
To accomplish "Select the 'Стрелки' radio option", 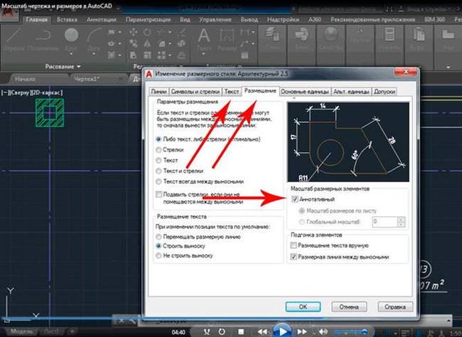I will (x=159, y=150).
